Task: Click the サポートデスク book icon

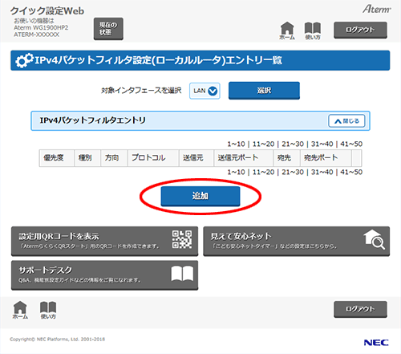Action: [182, 274]
